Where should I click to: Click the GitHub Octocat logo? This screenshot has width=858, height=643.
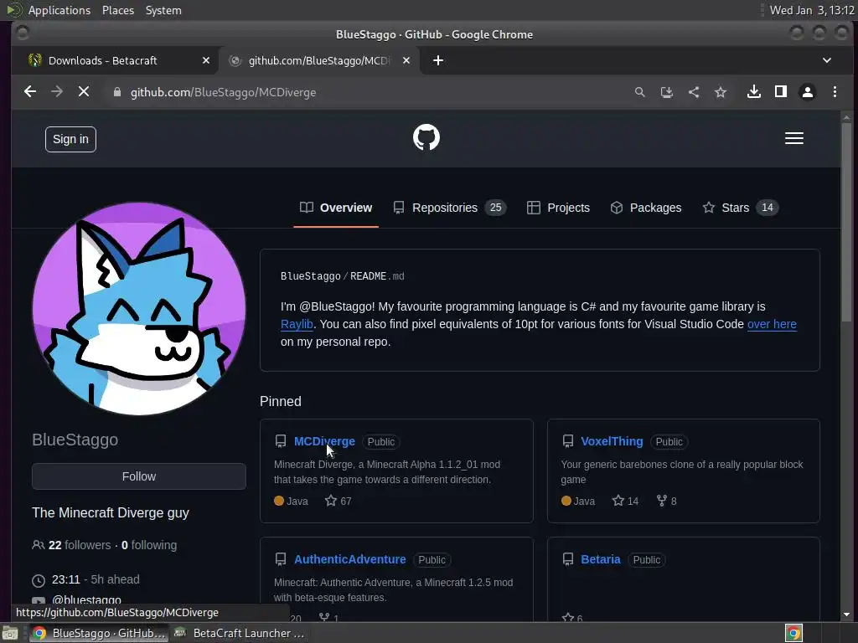tap(426, 137)
